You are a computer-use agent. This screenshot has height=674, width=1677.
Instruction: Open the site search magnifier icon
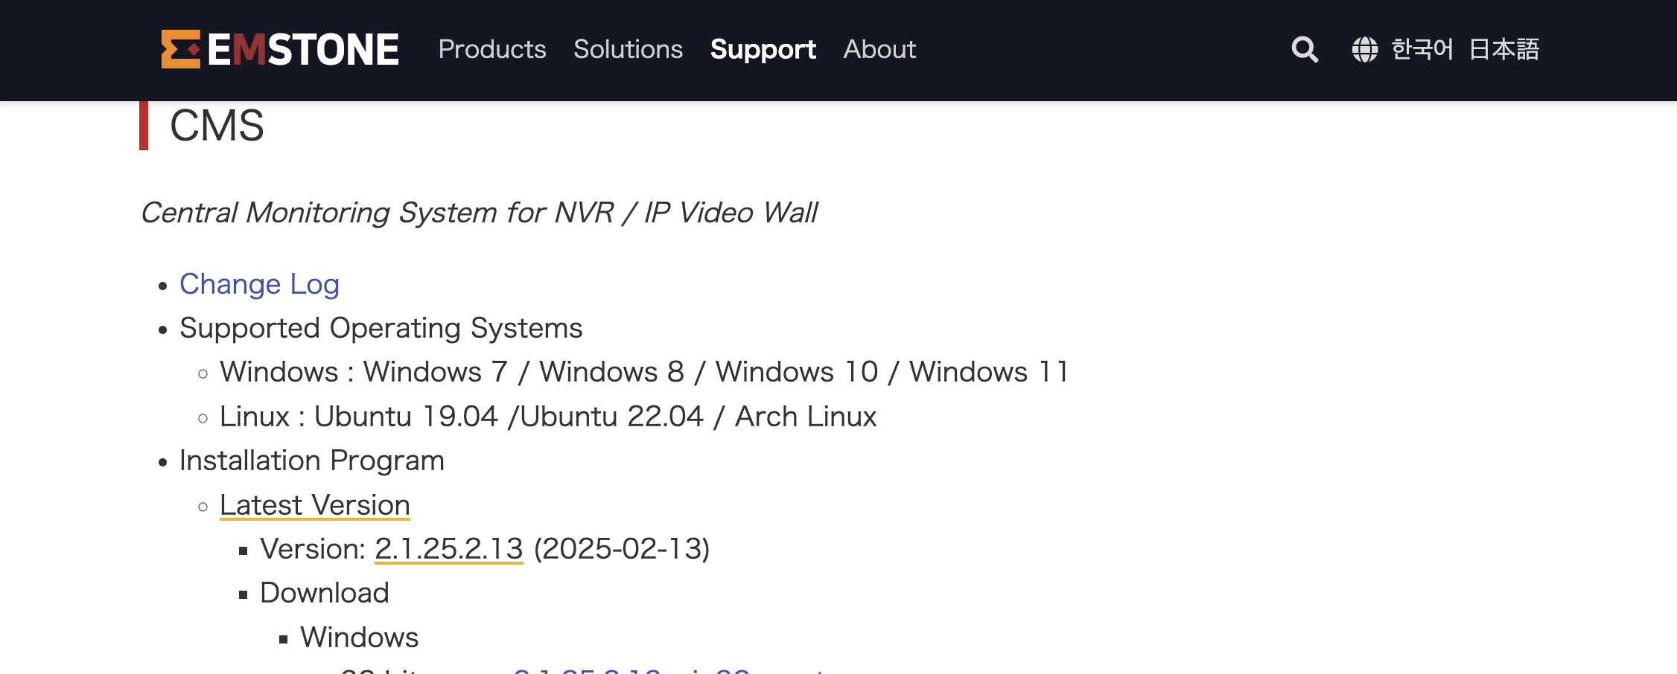coord(1305,49)
